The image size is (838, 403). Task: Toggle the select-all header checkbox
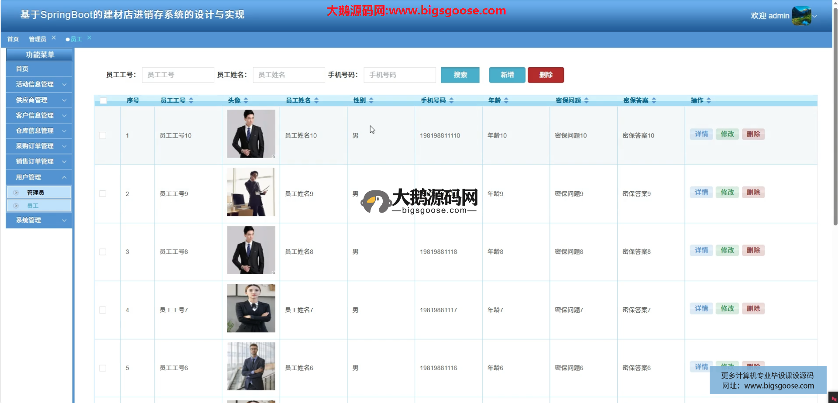pyautogui.click(x=103, y=101)
